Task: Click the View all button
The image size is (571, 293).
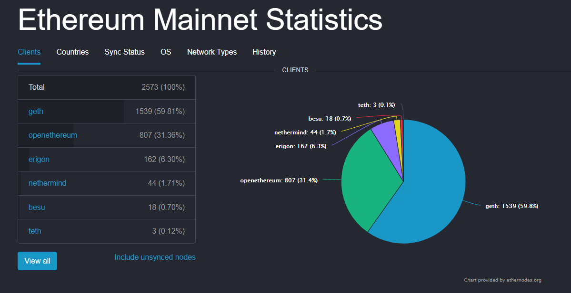Action: pyautogui.click(x=37, y=261)
